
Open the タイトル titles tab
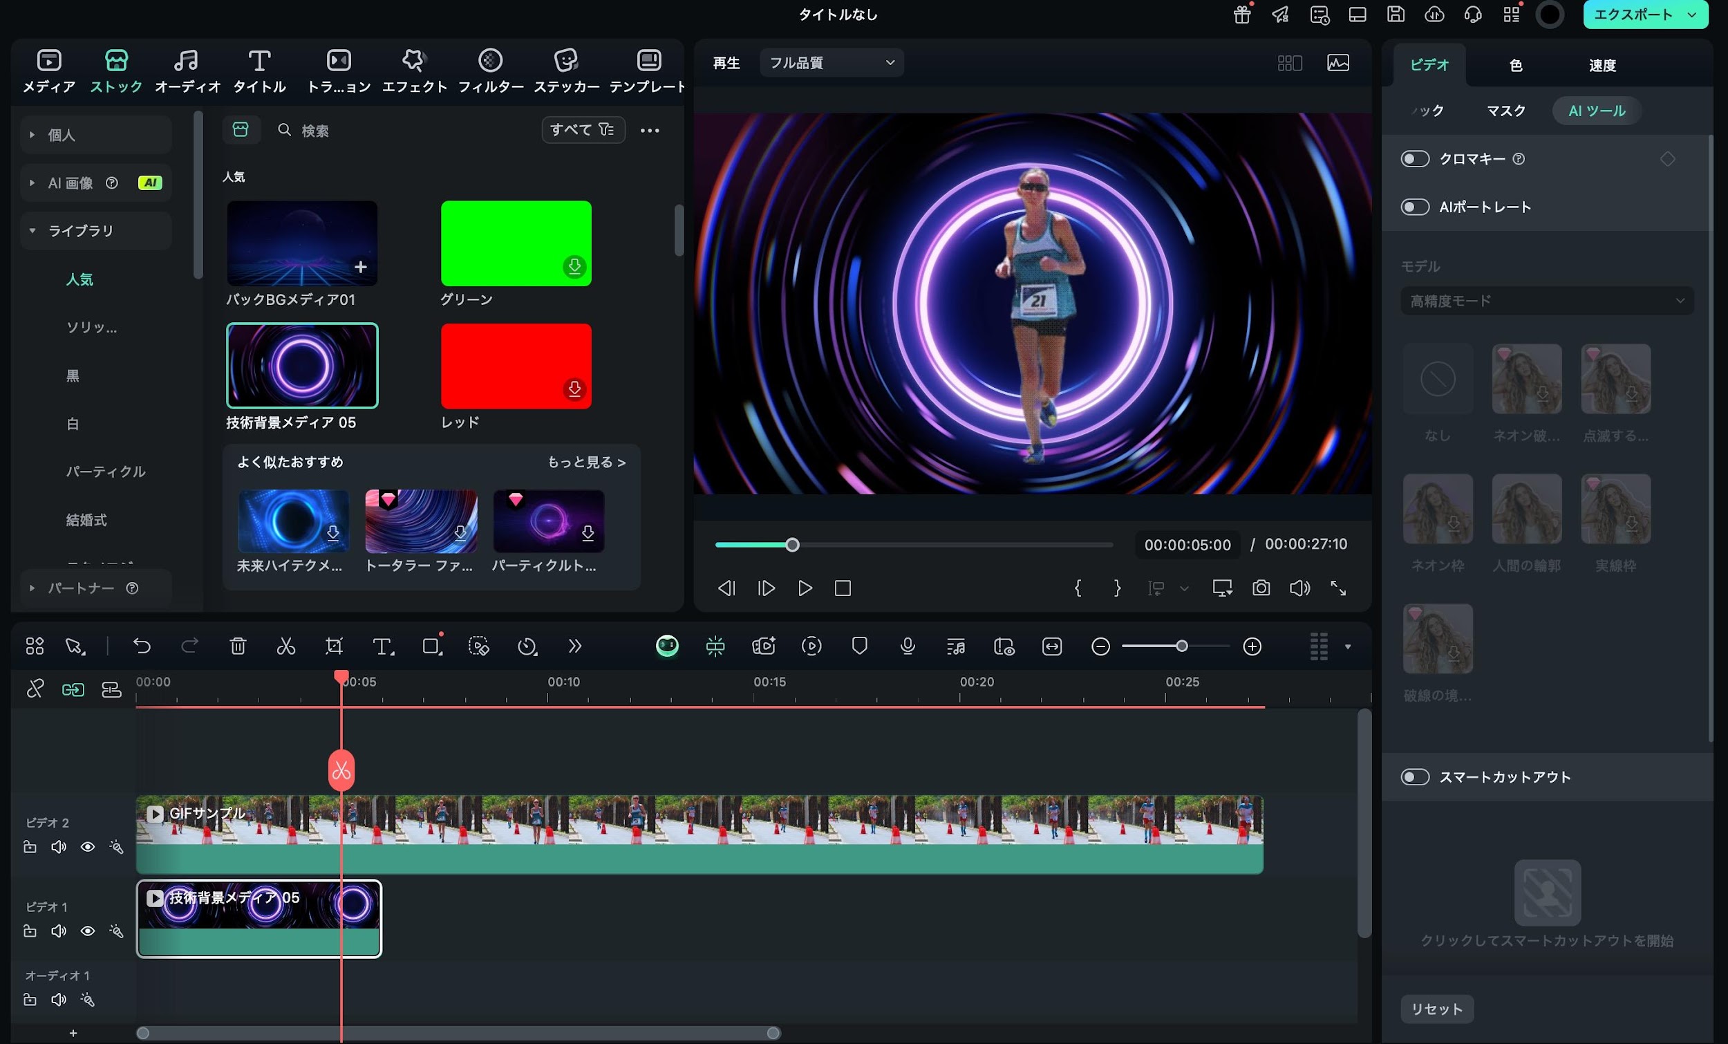(259, 71)
